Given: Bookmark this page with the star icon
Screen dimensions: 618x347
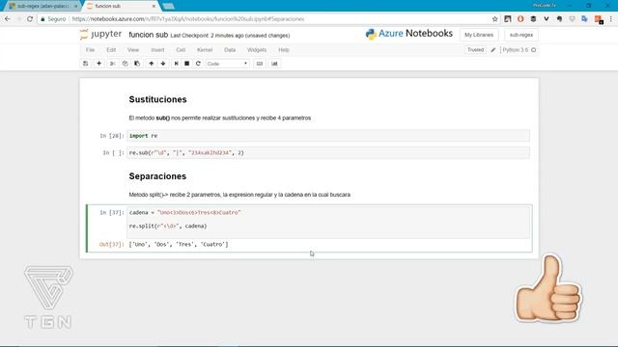Looking at the screenshot, I should [494, 19].
